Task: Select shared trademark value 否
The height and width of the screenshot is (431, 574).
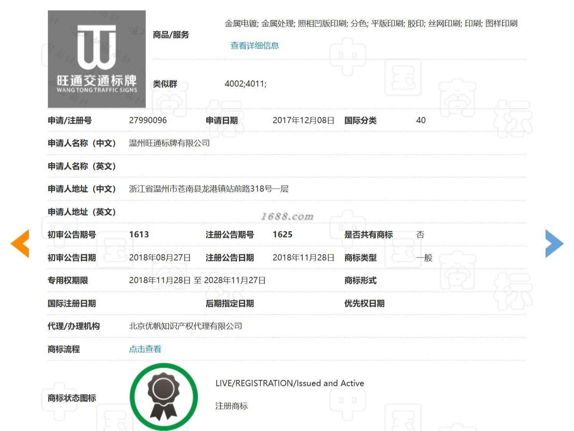Action: (x=420, y=235)
